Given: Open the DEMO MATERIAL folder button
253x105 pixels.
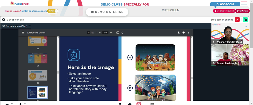Looking at the screenshot, I should (x=107, y=12).
